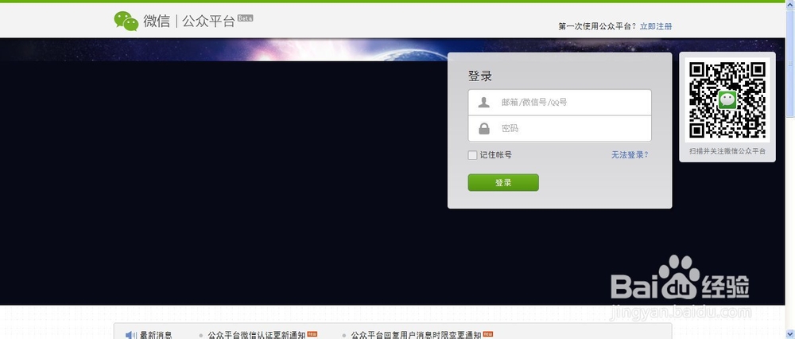Click the NEW badge after 公众平台微信认证更新通知
The width and height of the screenshot is (795, 339).
pyautogui.click(x=312, y=334)
